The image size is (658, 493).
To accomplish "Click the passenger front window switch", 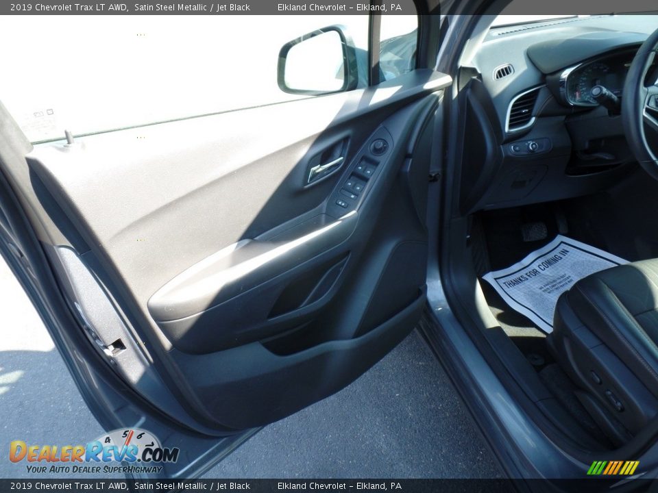I will pyautogui.click(x=368, y=173).
